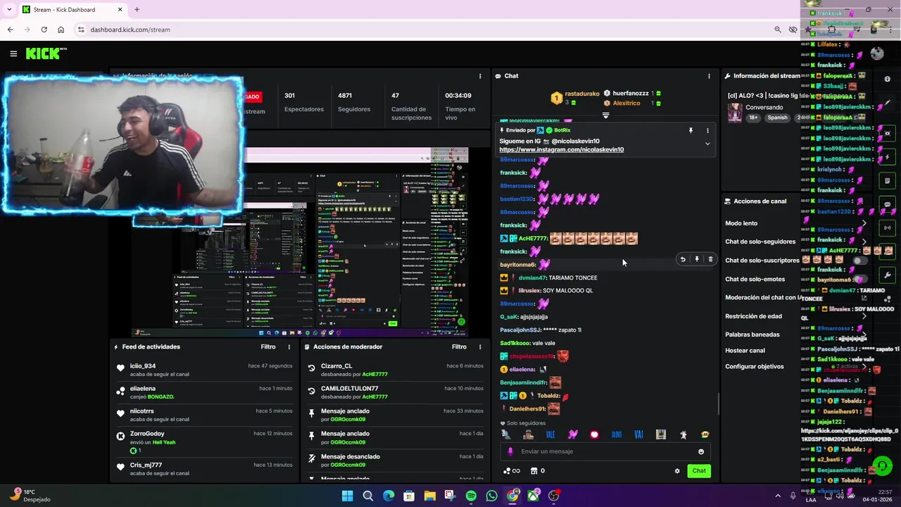901x507 pixels.
Task: Click username dvmian47 in chat
Action: 531,277
